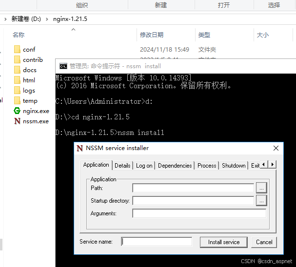Click nginx-1.21.5 in the breadcrumb path
This screenshot has width=296, height=267.
pyautogui.click(x=70, y=19)
